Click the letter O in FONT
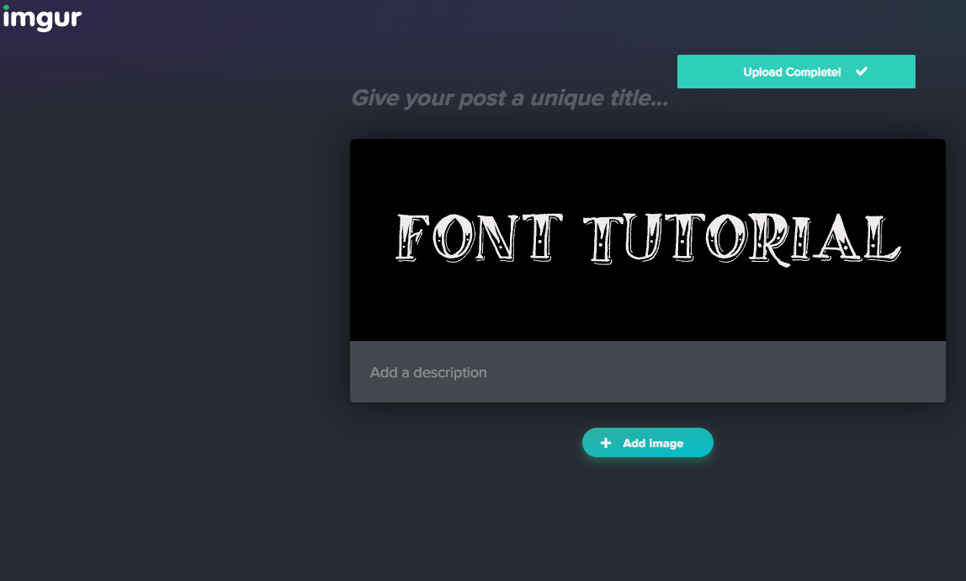The image size is (966, 581). pyautogui.click(x=454, y=238)
